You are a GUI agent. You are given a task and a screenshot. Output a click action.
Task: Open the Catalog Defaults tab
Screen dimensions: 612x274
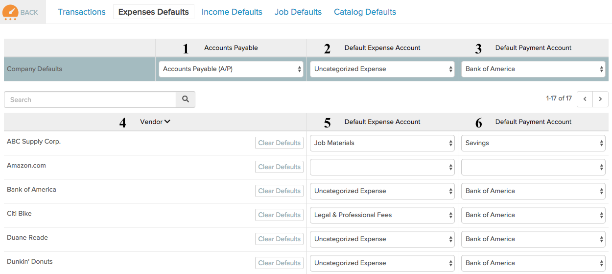pyautogui.click(x=365, y=12)
